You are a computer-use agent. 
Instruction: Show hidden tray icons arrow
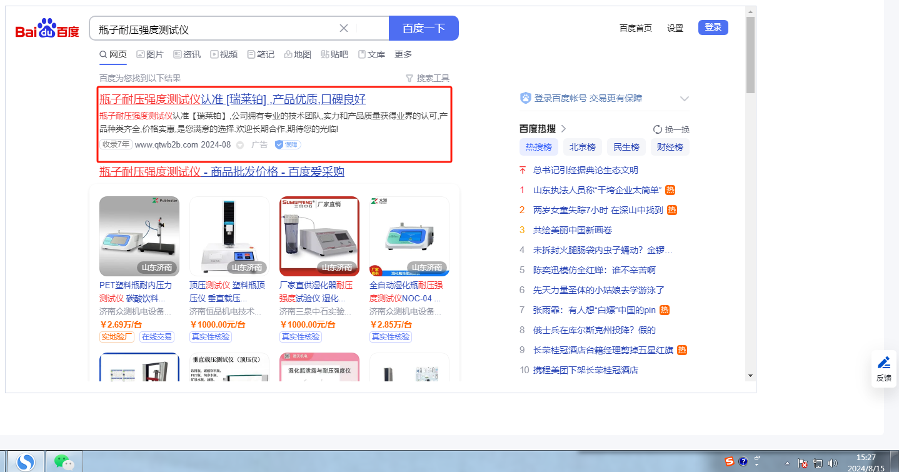pos(787,463)
